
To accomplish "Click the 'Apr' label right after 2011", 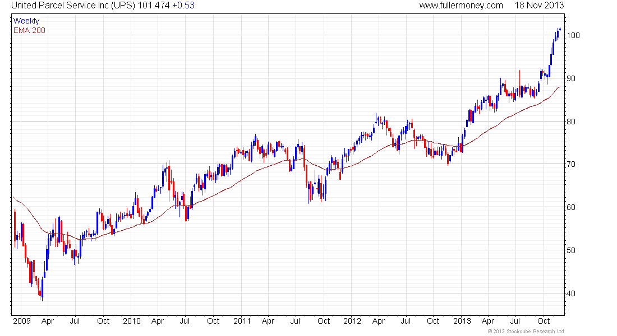I will click(268, 321).
